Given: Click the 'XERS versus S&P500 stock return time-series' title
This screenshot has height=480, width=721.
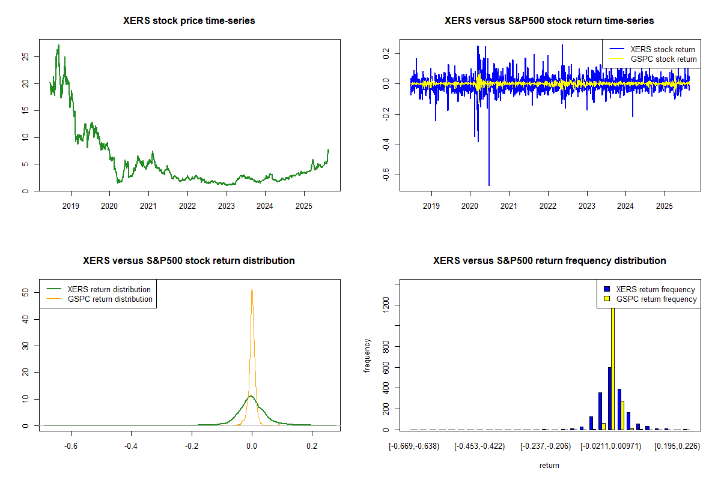Looking at the screenshot, I should coord(549,21).
